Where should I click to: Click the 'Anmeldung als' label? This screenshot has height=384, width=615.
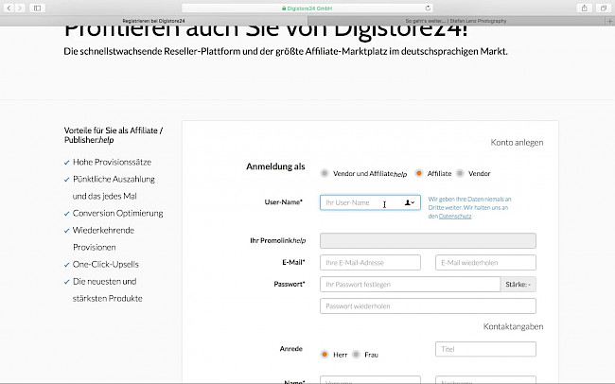click(x=275, y=166)
